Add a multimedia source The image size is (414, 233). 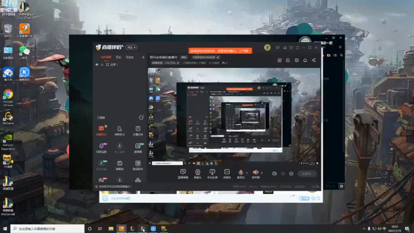227,174
